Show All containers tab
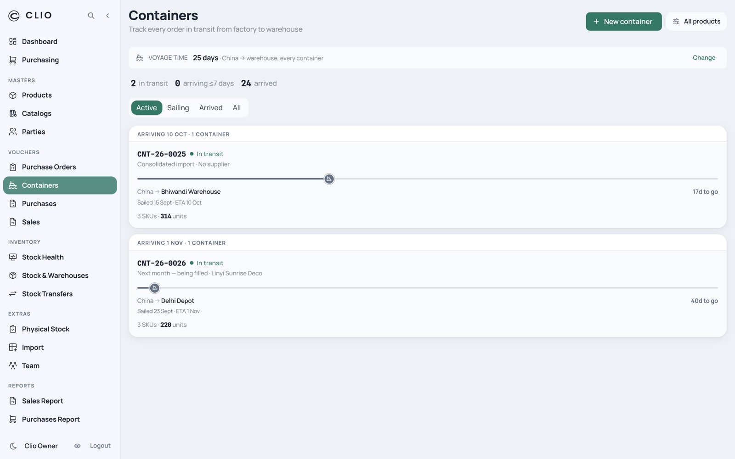 (237, 108)
